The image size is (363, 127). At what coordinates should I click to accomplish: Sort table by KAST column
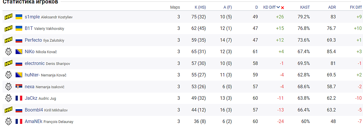coord(305,7)
